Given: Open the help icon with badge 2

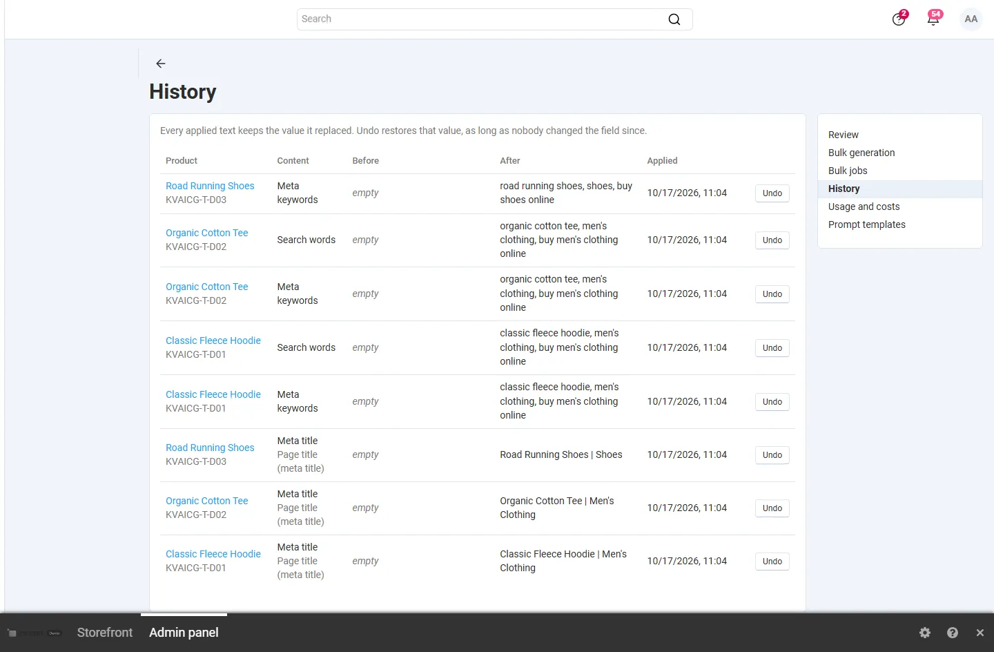Looking at the screenshot, I should point(899,19).
